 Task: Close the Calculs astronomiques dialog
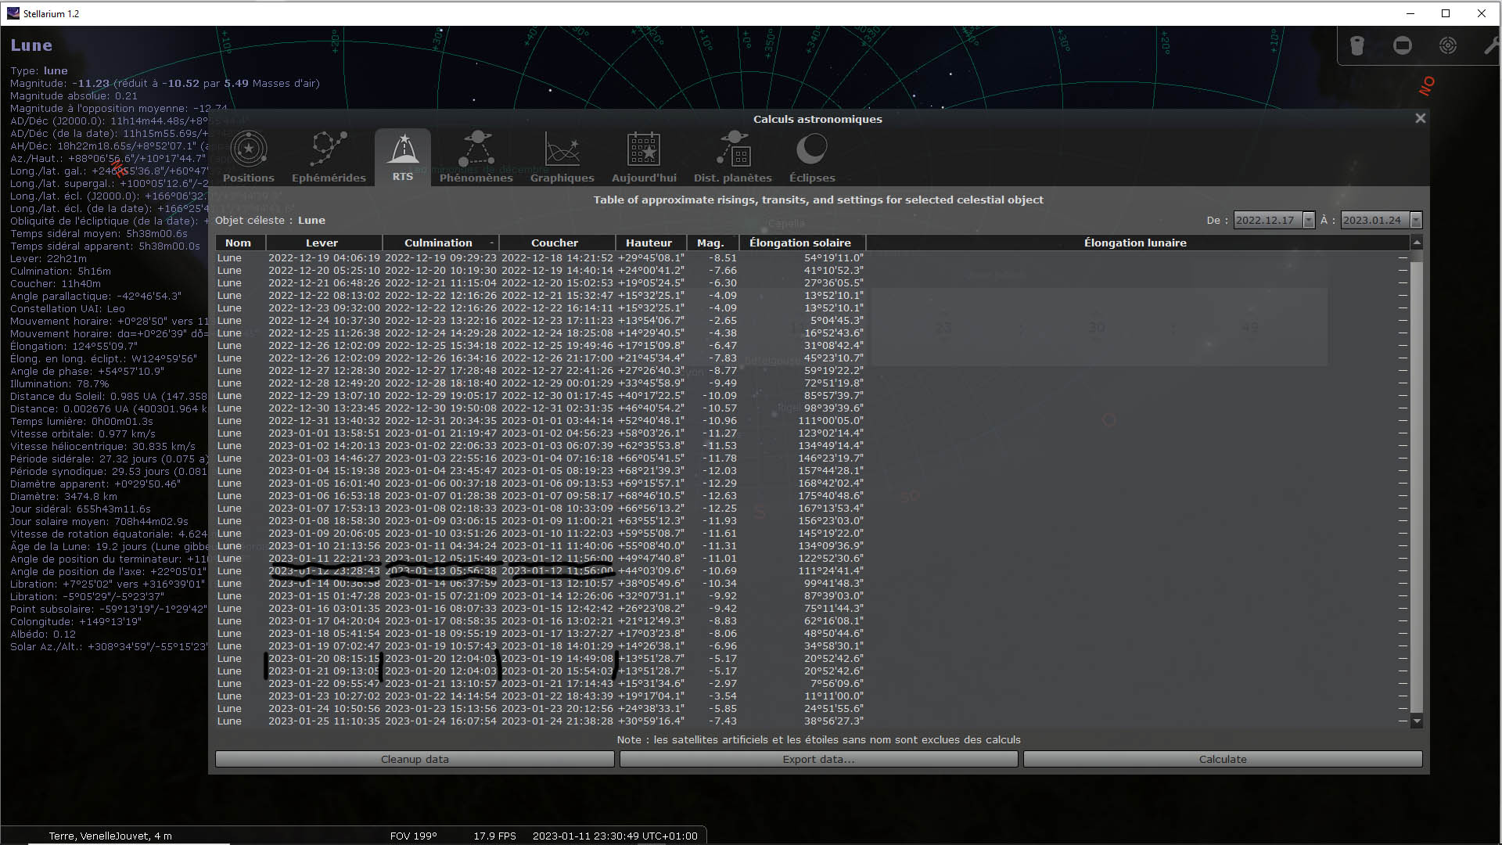pos(1420,118)
